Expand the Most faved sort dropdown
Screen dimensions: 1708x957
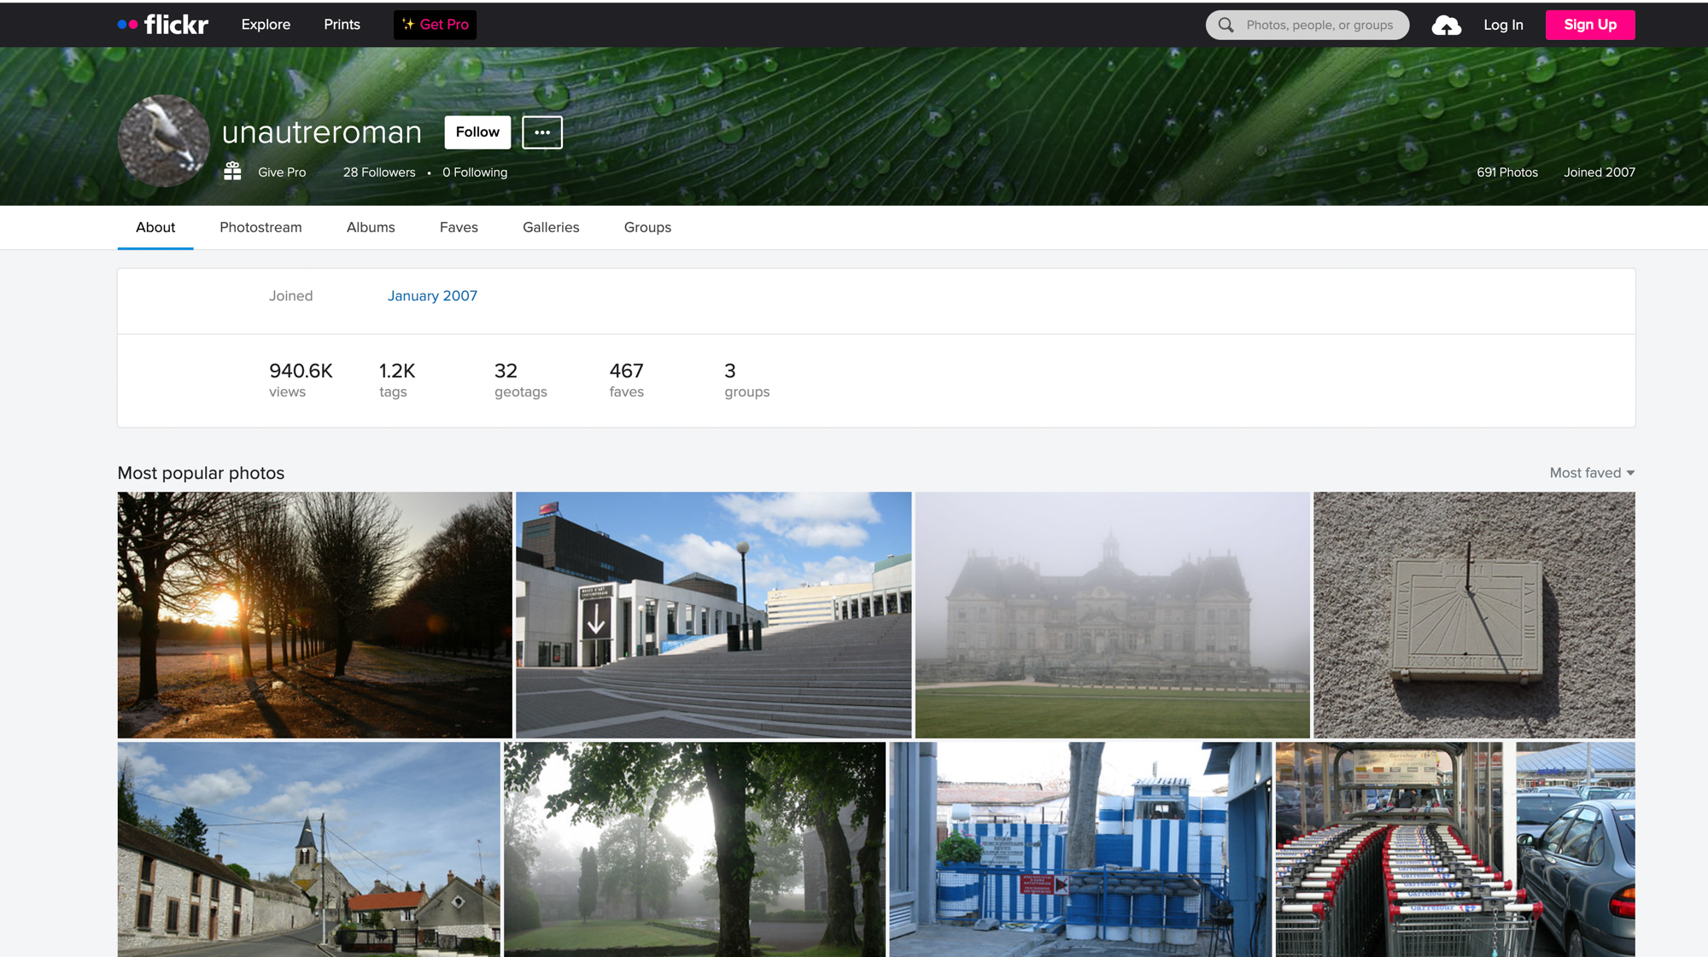coord(1592,473)
